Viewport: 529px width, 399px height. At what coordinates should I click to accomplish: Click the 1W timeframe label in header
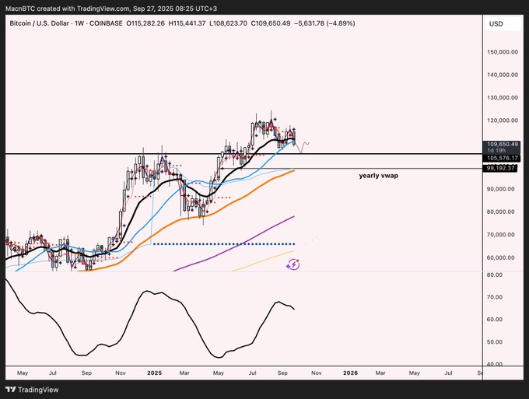tap(79, 23)
